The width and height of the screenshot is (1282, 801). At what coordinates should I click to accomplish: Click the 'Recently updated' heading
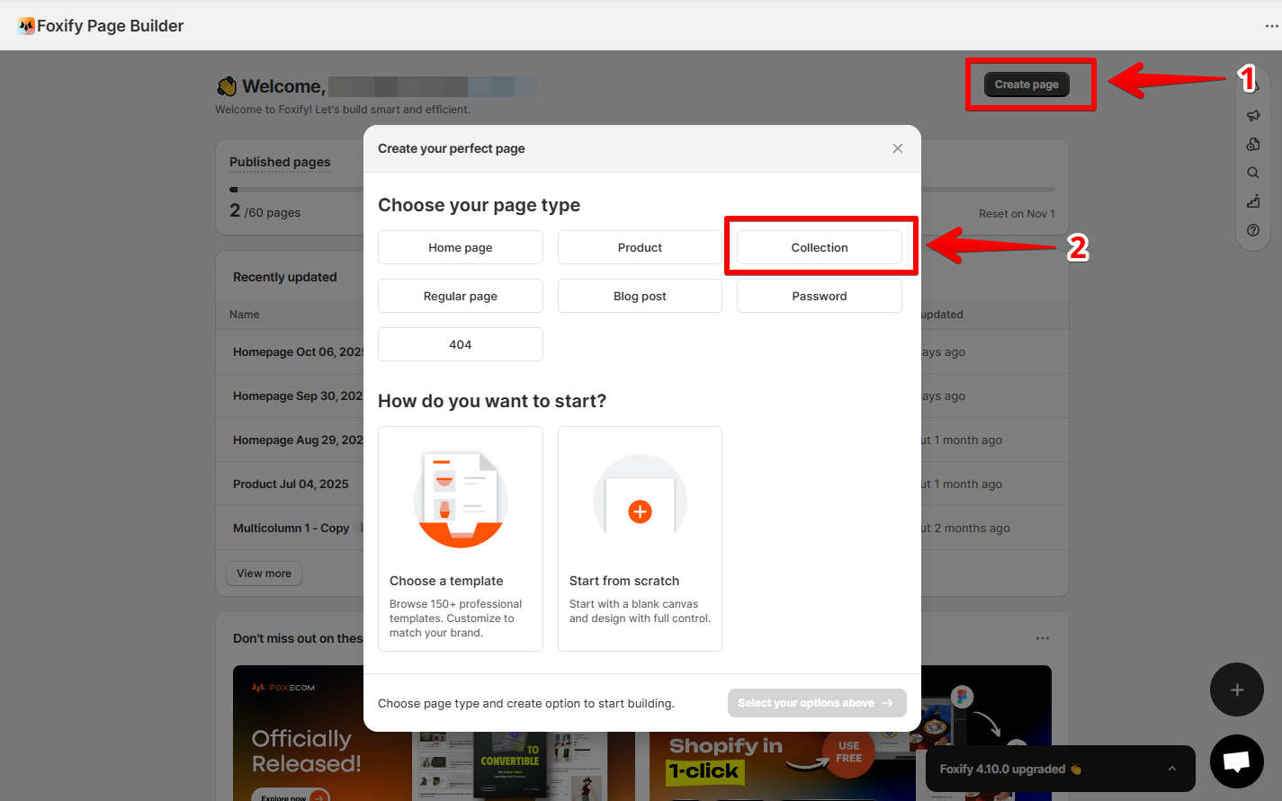(285, 277)
